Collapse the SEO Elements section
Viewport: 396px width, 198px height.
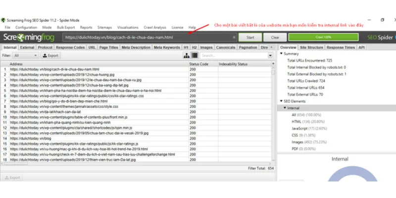281,101
